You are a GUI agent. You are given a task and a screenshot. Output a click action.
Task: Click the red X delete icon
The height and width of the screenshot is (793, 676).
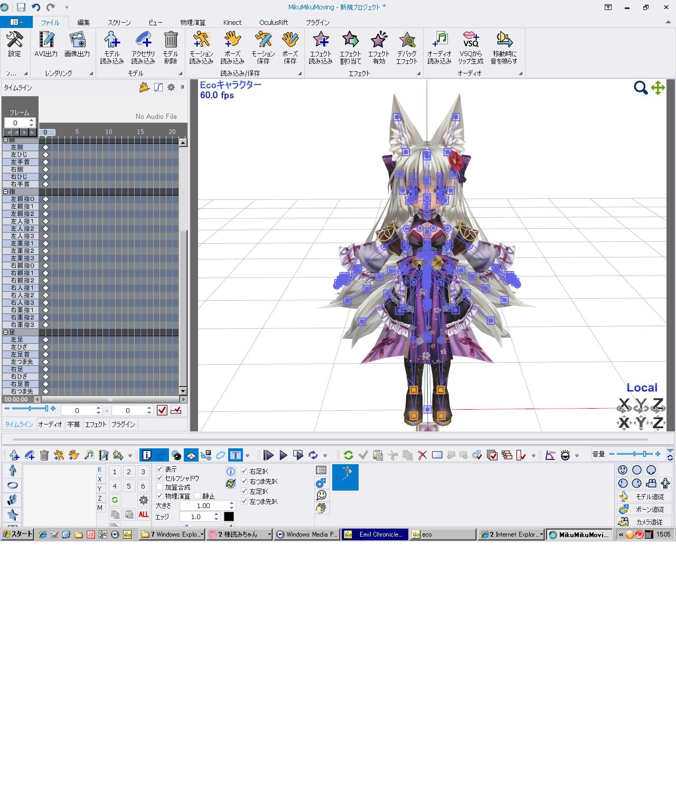(422, 455)
